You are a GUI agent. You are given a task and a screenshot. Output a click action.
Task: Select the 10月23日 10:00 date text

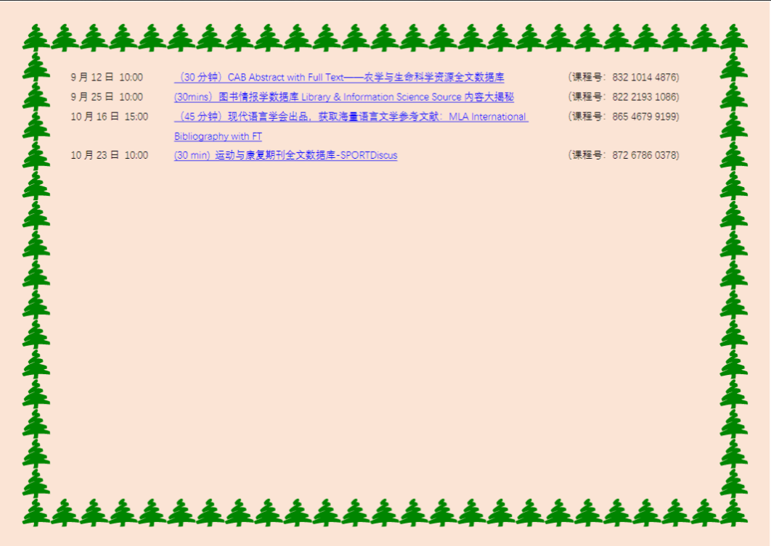tap(109, 155)
